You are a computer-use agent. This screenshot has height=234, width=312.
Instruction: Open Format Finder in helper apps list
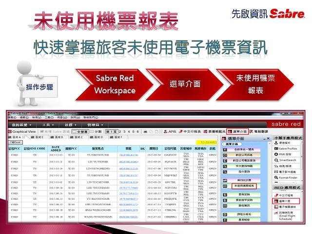coord(286,178)
